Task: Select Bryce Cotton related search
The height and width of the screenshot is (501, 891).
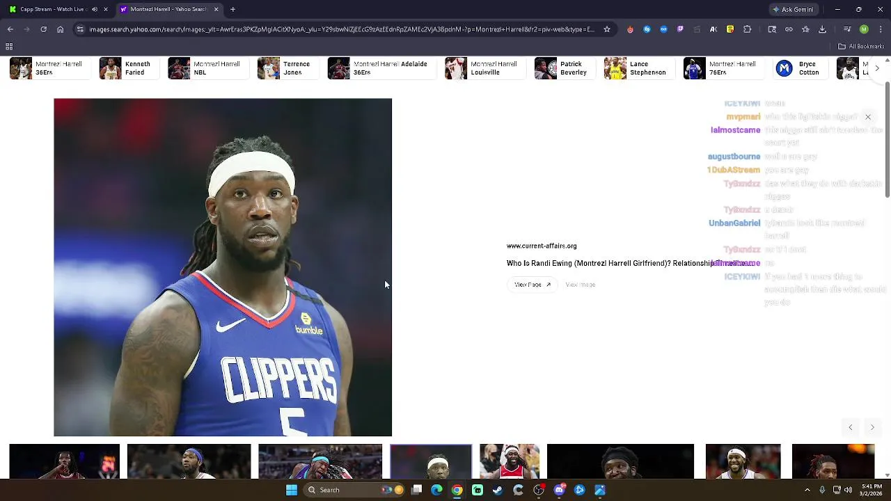Action: 799,68
